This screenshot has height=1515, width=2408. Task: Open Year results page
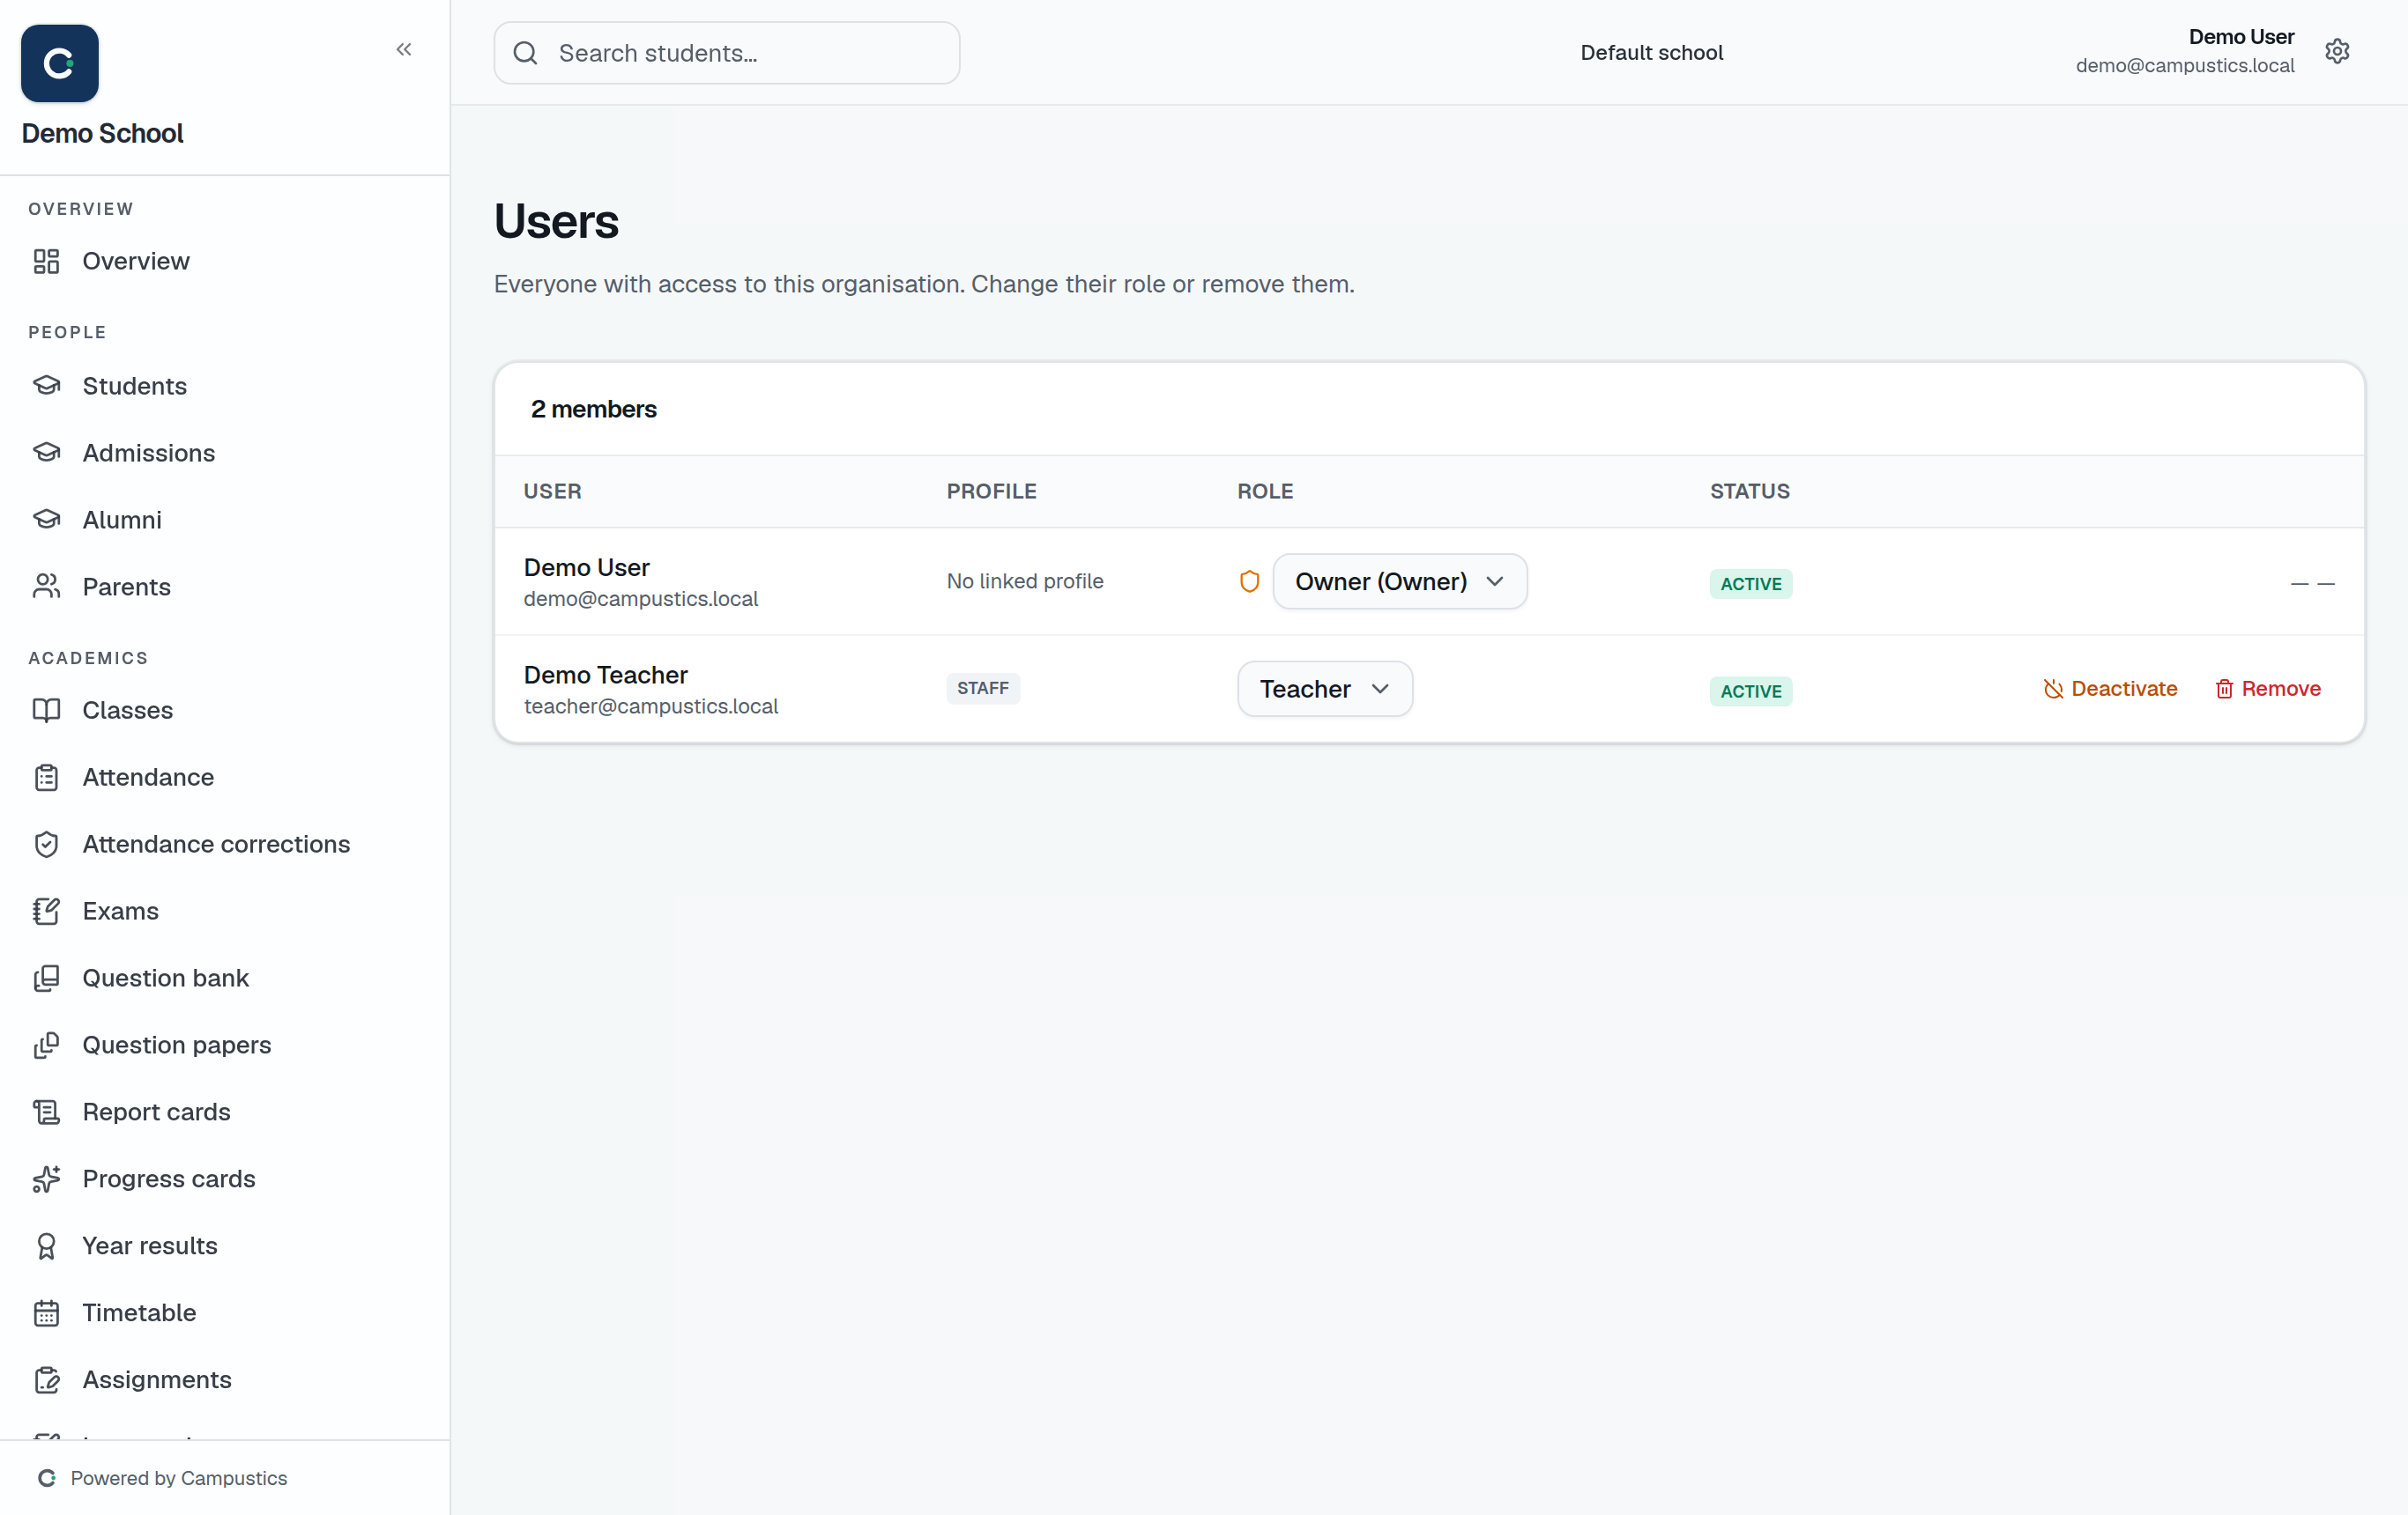[x=150, y=1245]
